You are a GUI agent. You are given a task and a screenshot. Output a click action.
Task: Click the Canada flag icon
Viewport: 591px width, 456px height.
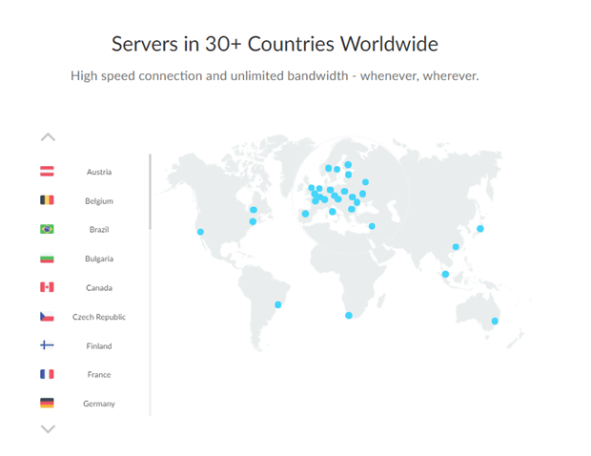click(47, 287)
